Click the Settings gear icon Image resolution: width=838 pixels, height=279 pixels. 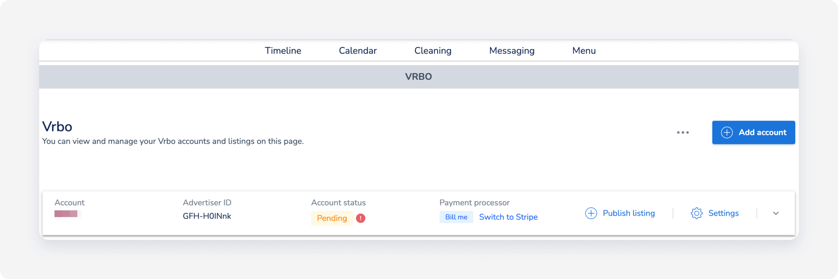pyautogui.click(x=696, y=213)
